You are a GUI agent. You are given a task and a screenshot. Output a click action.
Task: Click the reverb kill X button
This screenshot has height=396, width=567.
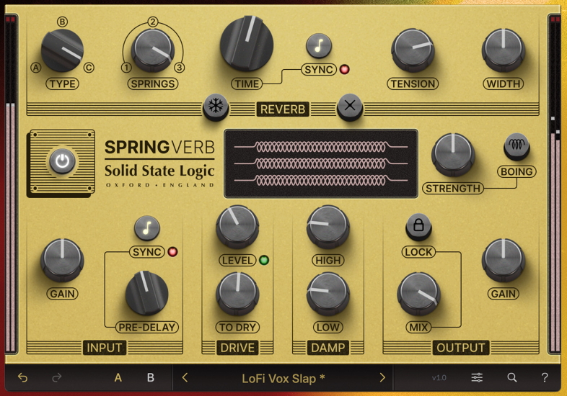coord(350,106)
